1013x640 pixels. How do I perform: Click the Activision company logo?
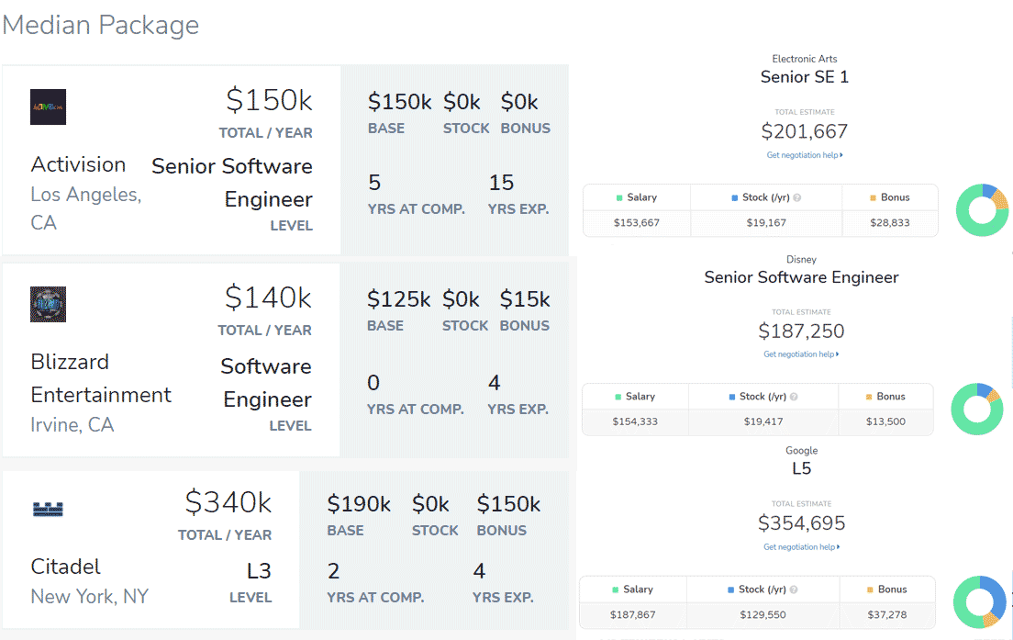click(x=48, y=107)
